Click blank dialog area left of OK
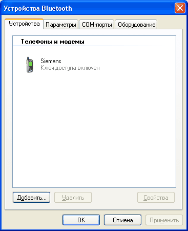 [x=33, y=220]
